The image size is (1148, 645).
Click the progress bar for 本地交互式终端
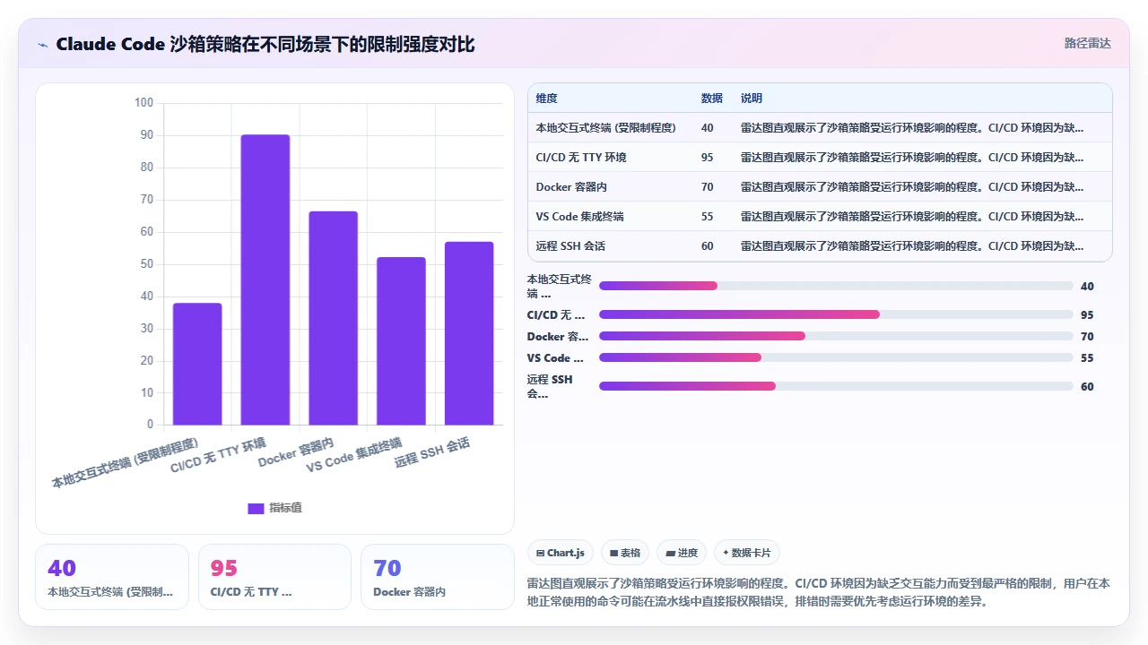[x=836, y=286]
